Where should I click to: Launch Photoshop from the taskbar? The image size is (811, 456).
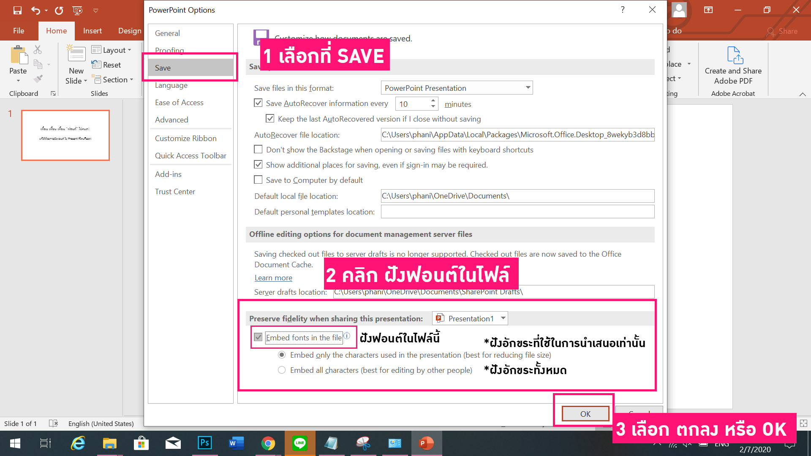(204, 443)
